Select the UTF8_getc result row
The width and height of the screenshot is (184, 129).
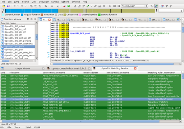tap(91, 114)
